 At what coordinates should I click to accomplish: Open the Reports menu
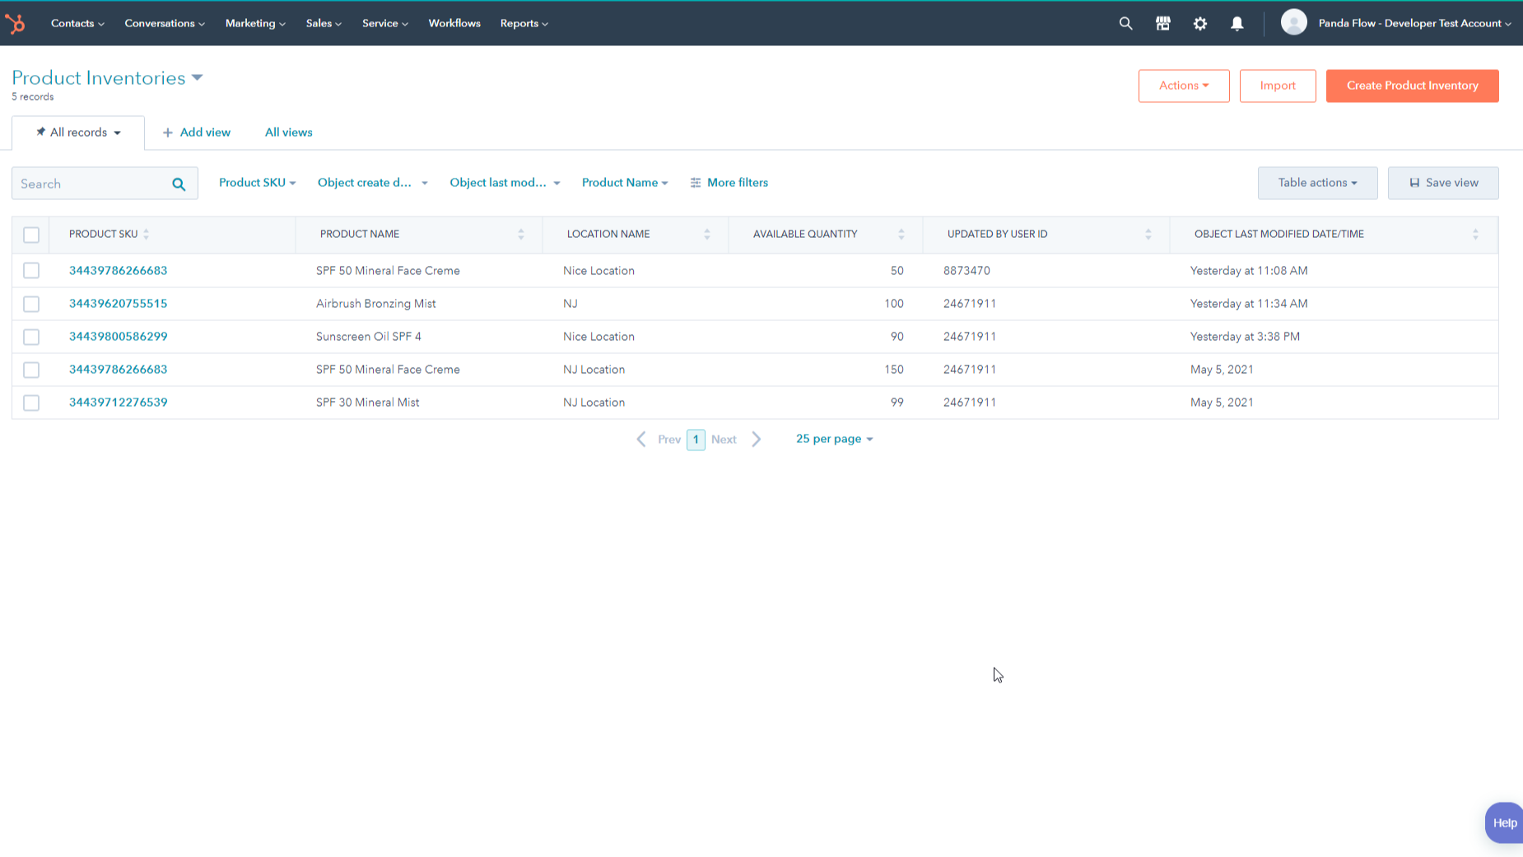523,23
